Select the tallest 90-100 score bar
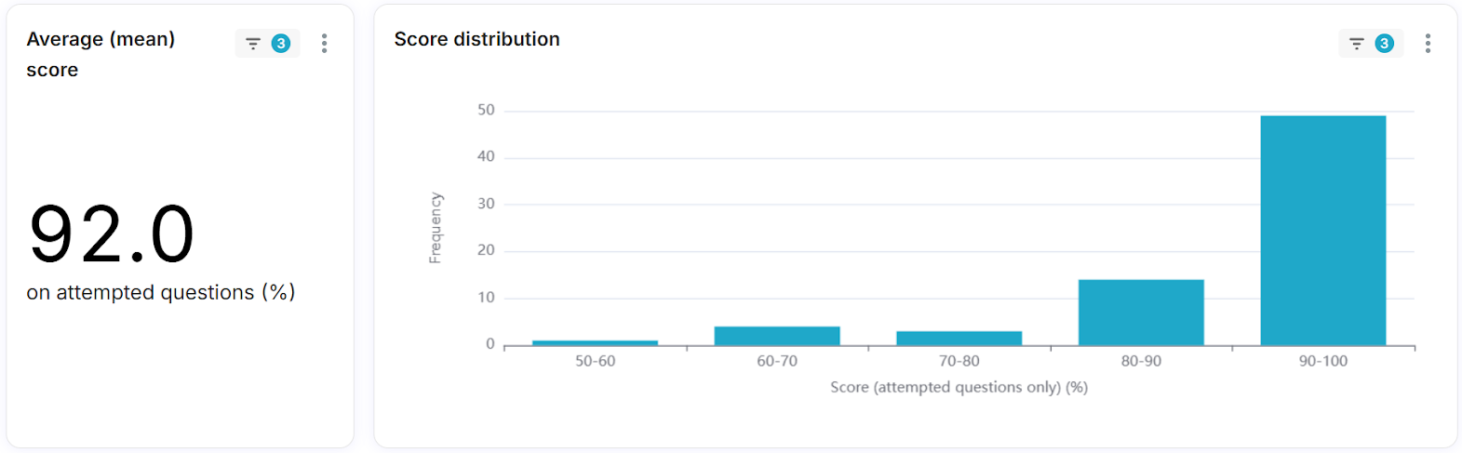 [1322, 231]
